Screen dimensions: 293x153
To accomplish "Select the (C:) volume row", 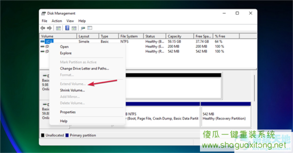I will pos(49,41).
